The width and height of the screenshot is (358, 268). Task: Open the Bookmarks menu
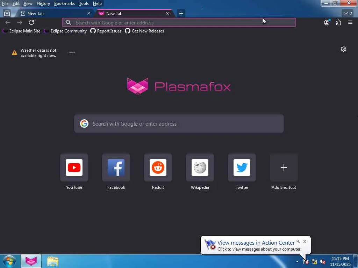[64, 3]
